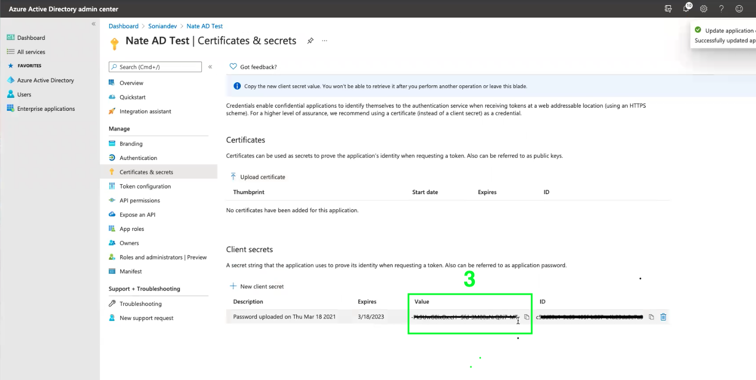Pin the Certificates & secrets blade
Image resolution: width=756 pixels, height=380 pixels.
pyautogui.click(x=310, y=41)
